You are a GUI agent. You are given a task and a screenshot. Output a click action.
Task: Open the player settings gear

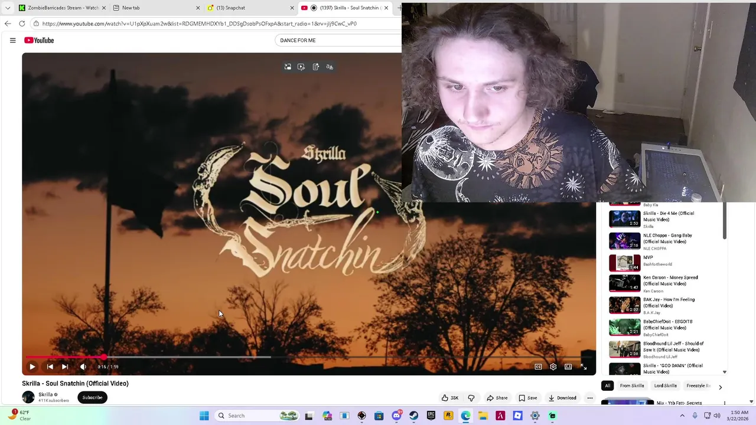pyautogui.click(x=553, y=367)
